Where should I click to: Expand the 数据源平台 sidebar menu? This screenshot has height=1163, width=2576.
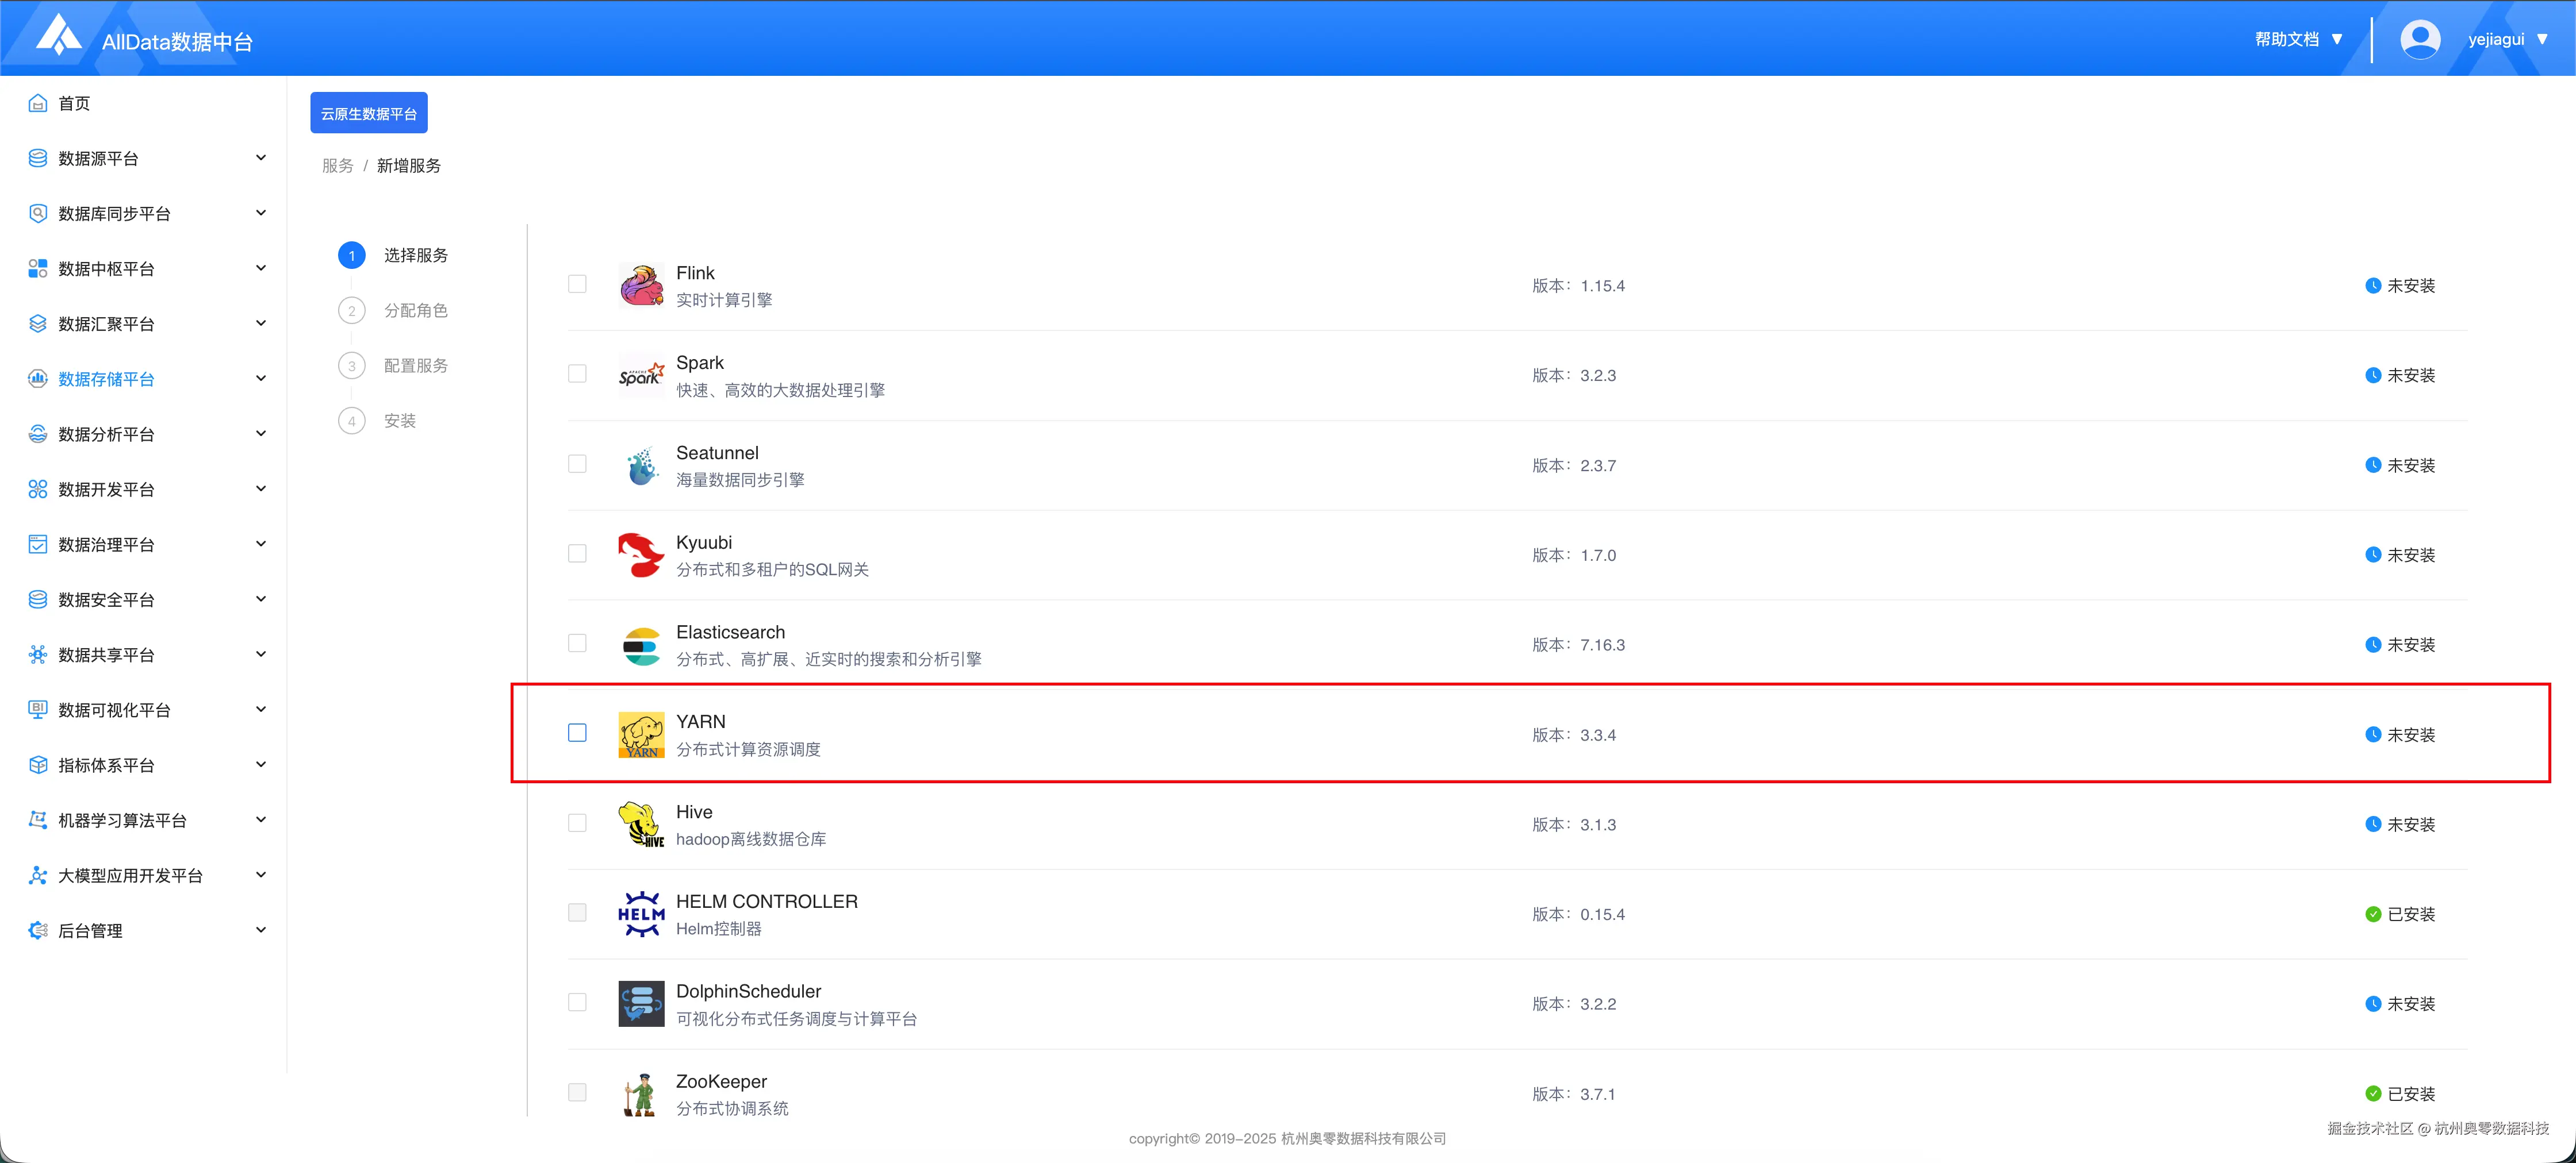coord(148,158)
